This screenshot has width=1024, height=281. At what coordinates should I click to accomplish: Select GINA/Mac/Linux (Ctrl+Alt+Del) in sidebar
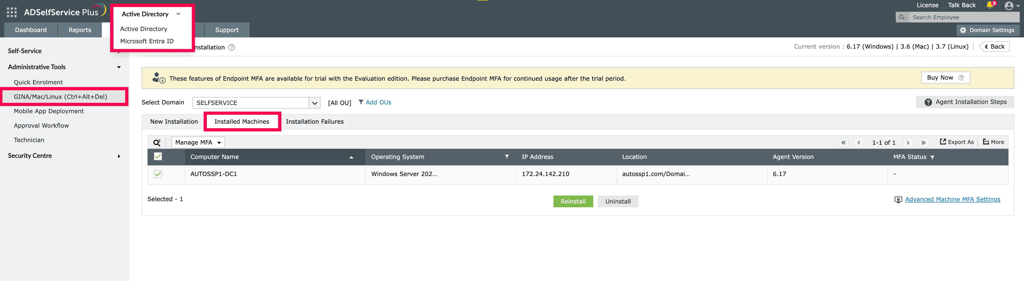[x=64, y=97]
